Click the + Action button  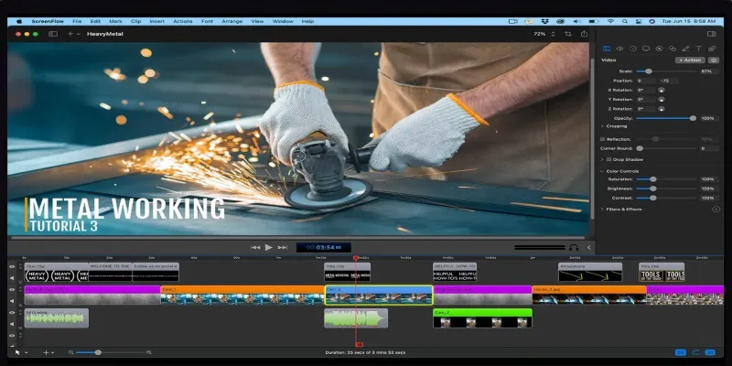(x=690, y=60)
